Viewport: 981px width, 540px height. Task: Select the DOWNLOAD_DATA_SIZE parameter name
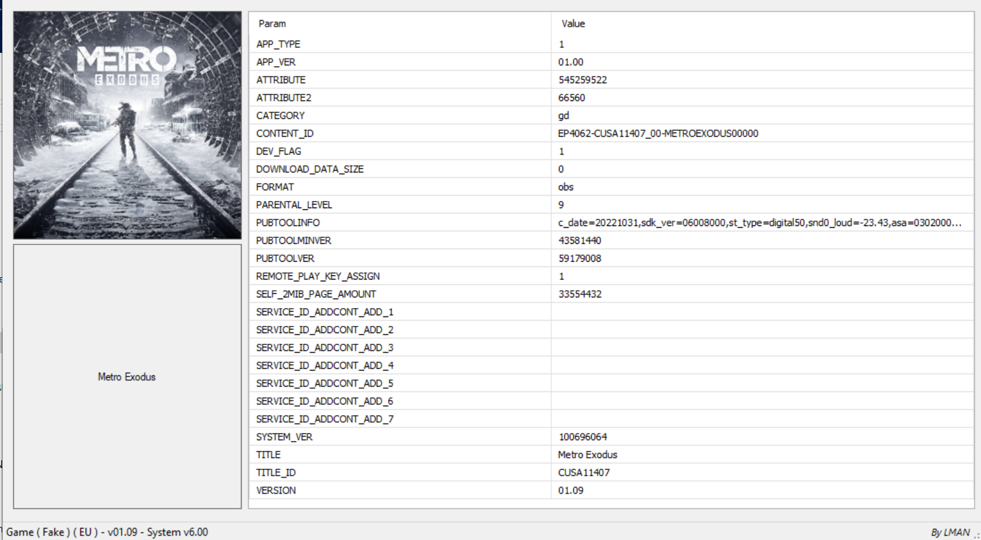click(x=310, y=169)
